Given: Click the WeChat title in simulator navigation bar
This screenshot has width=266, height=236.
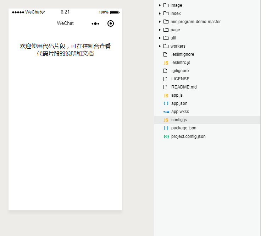Looking at the screenshot, I should point(65,23).
